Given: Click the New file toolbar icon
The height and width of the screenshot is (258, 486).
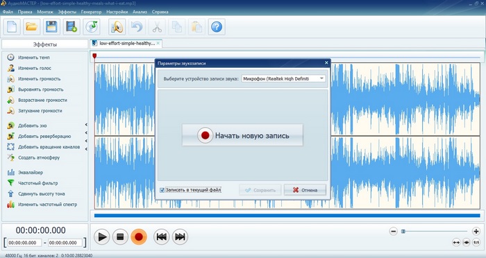Looking at the screenshot, I should click(12, 27).
